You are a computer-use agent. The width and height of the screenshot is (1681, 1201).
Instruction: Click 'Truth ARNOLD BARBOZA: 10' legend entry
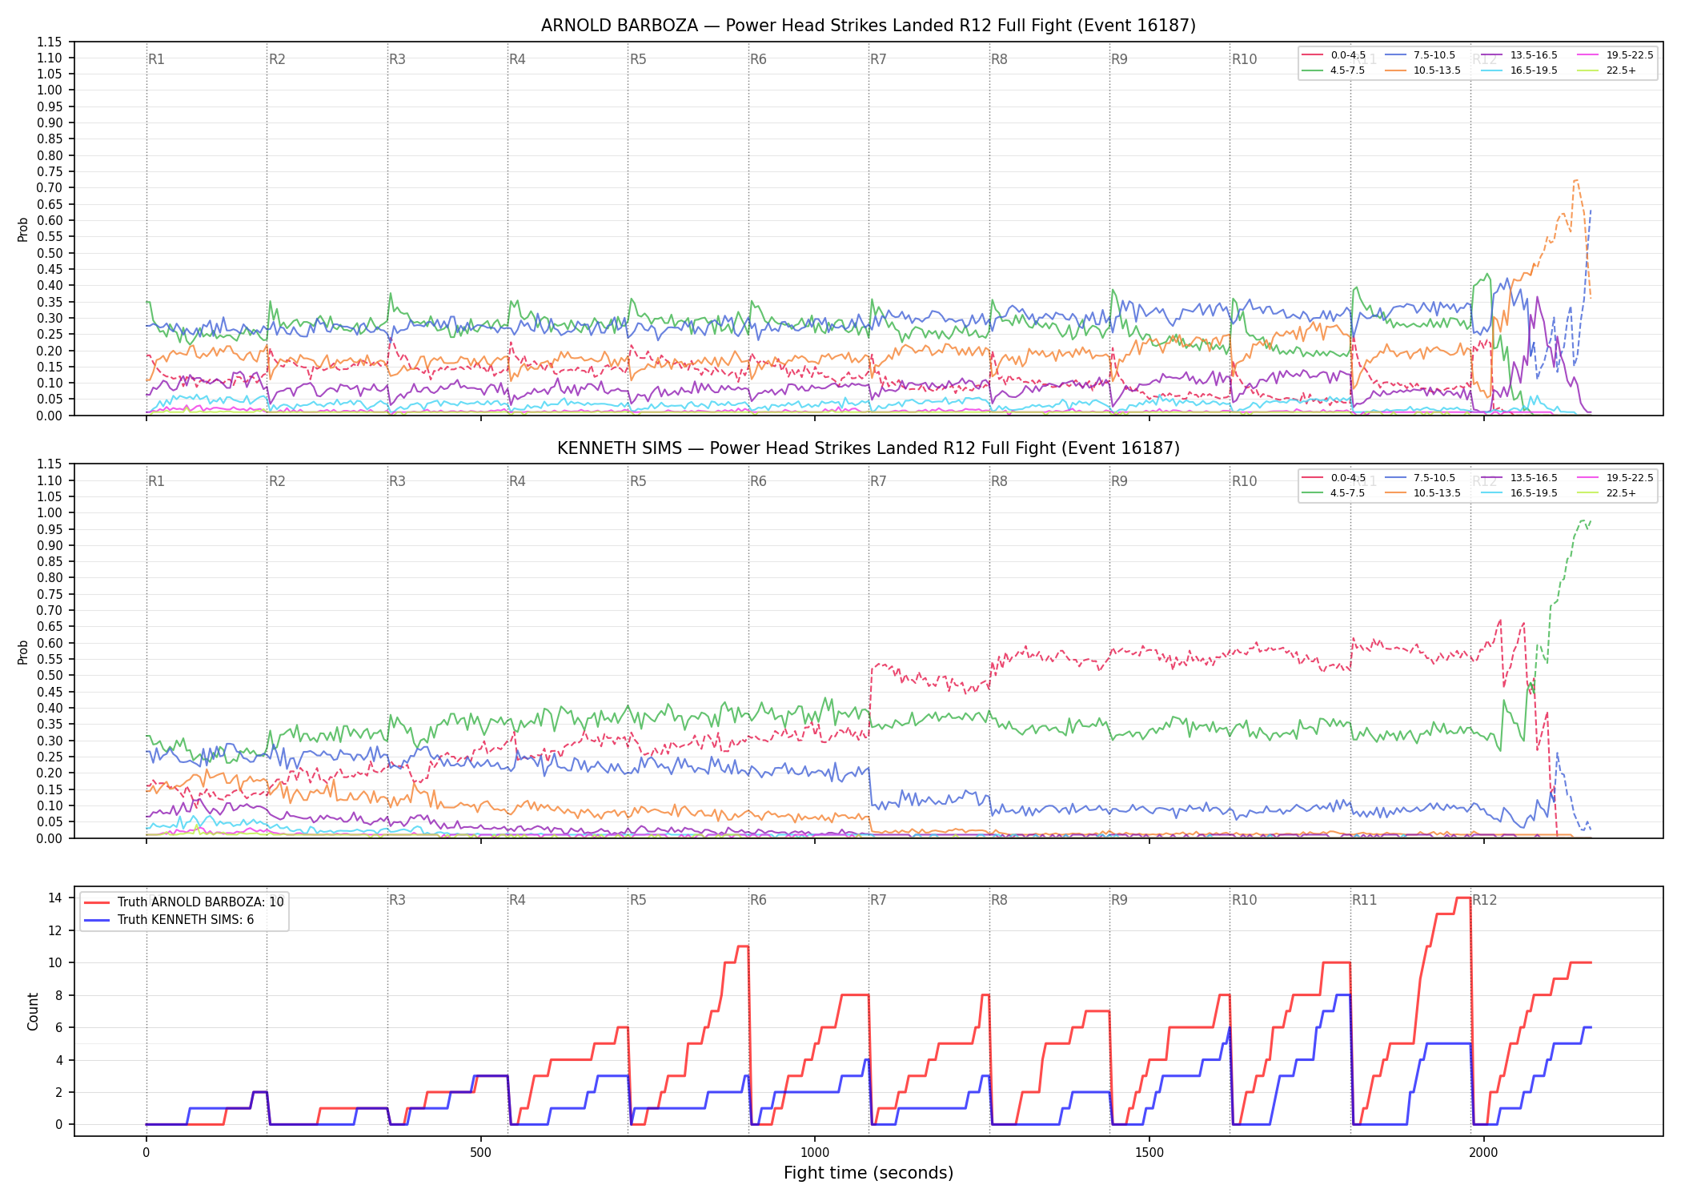[x=184, y=902]
